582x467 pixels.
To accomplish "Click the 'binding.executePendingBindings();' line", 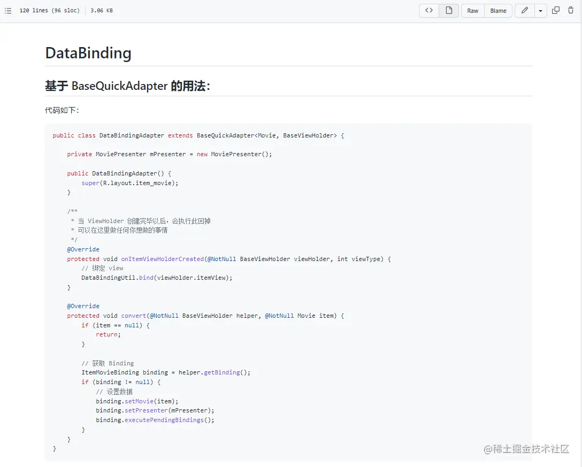I will 155,420.
